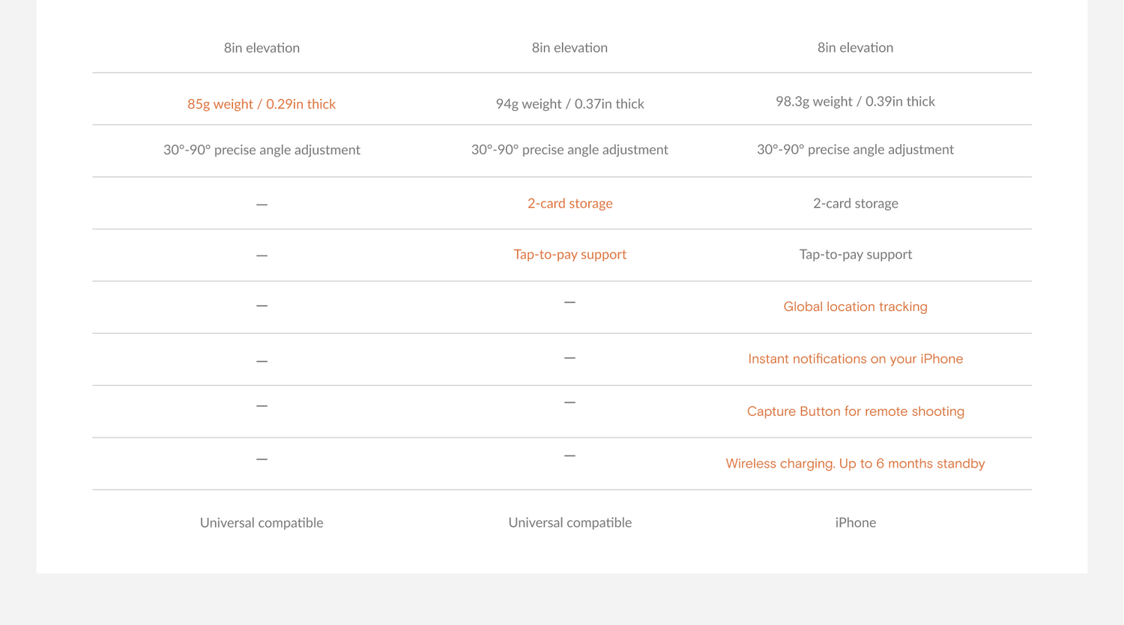Click angle adjustment text under 85g weight

pos(262,150)
